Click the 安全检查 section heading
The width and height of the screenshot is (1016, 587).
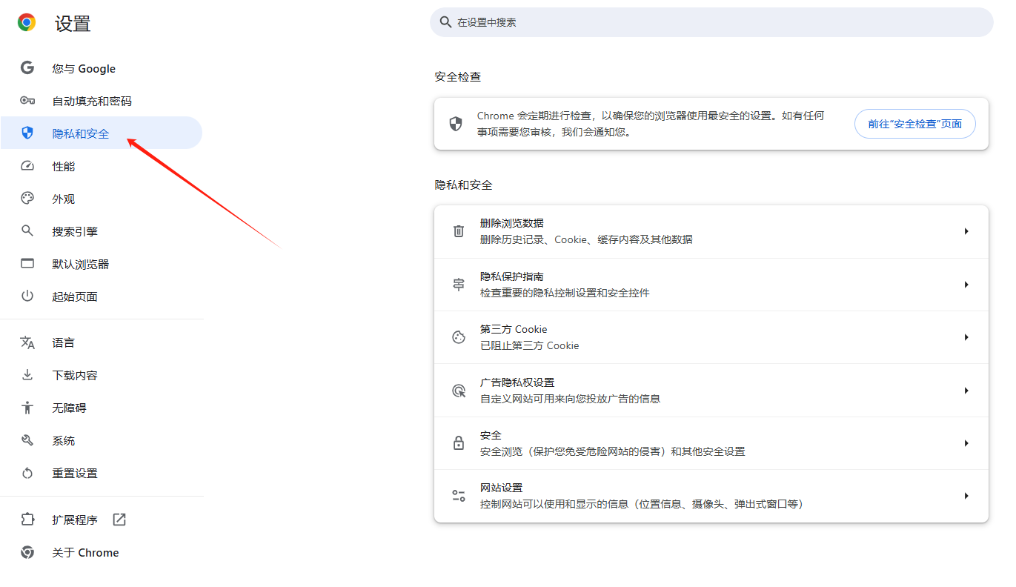pyautogui.click(x=458, y=77)
